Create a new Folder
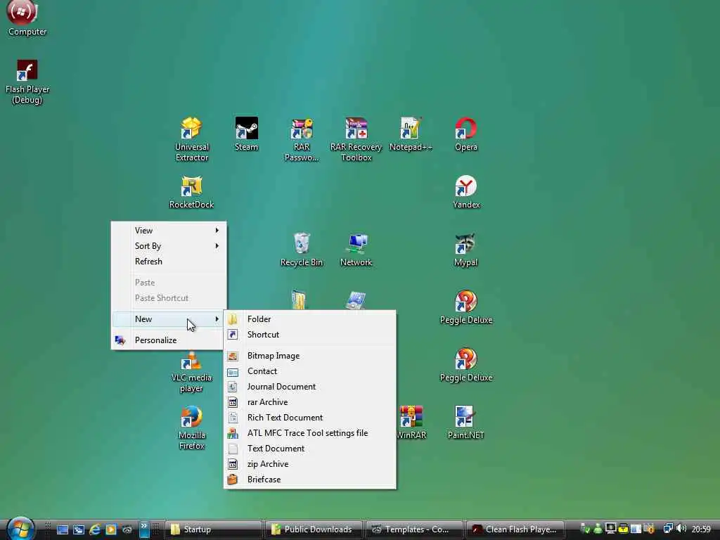Viewport: 720px width, 540px height. [x=309, y=319]
